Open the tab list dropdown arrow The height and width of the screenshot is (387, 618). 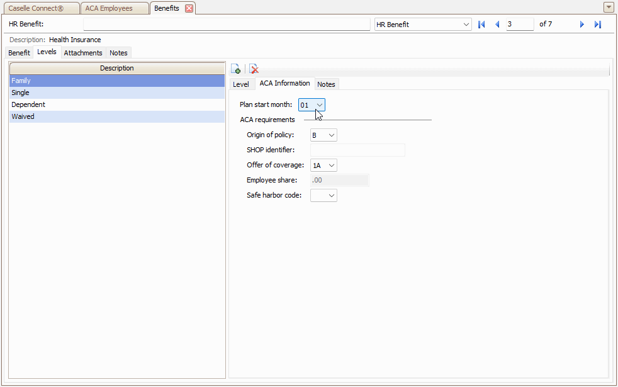click(608, 7)
